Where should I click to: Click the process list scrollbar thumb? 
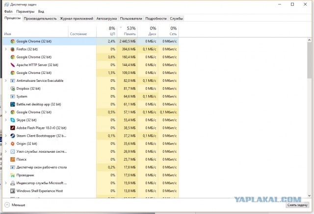310,60
